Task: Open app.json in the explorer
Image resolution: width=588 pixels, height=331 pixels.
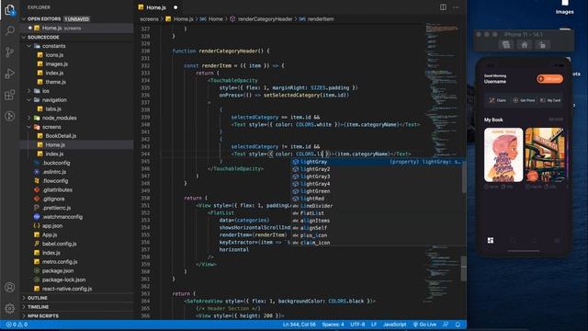Action: click(x=52, y=226)
